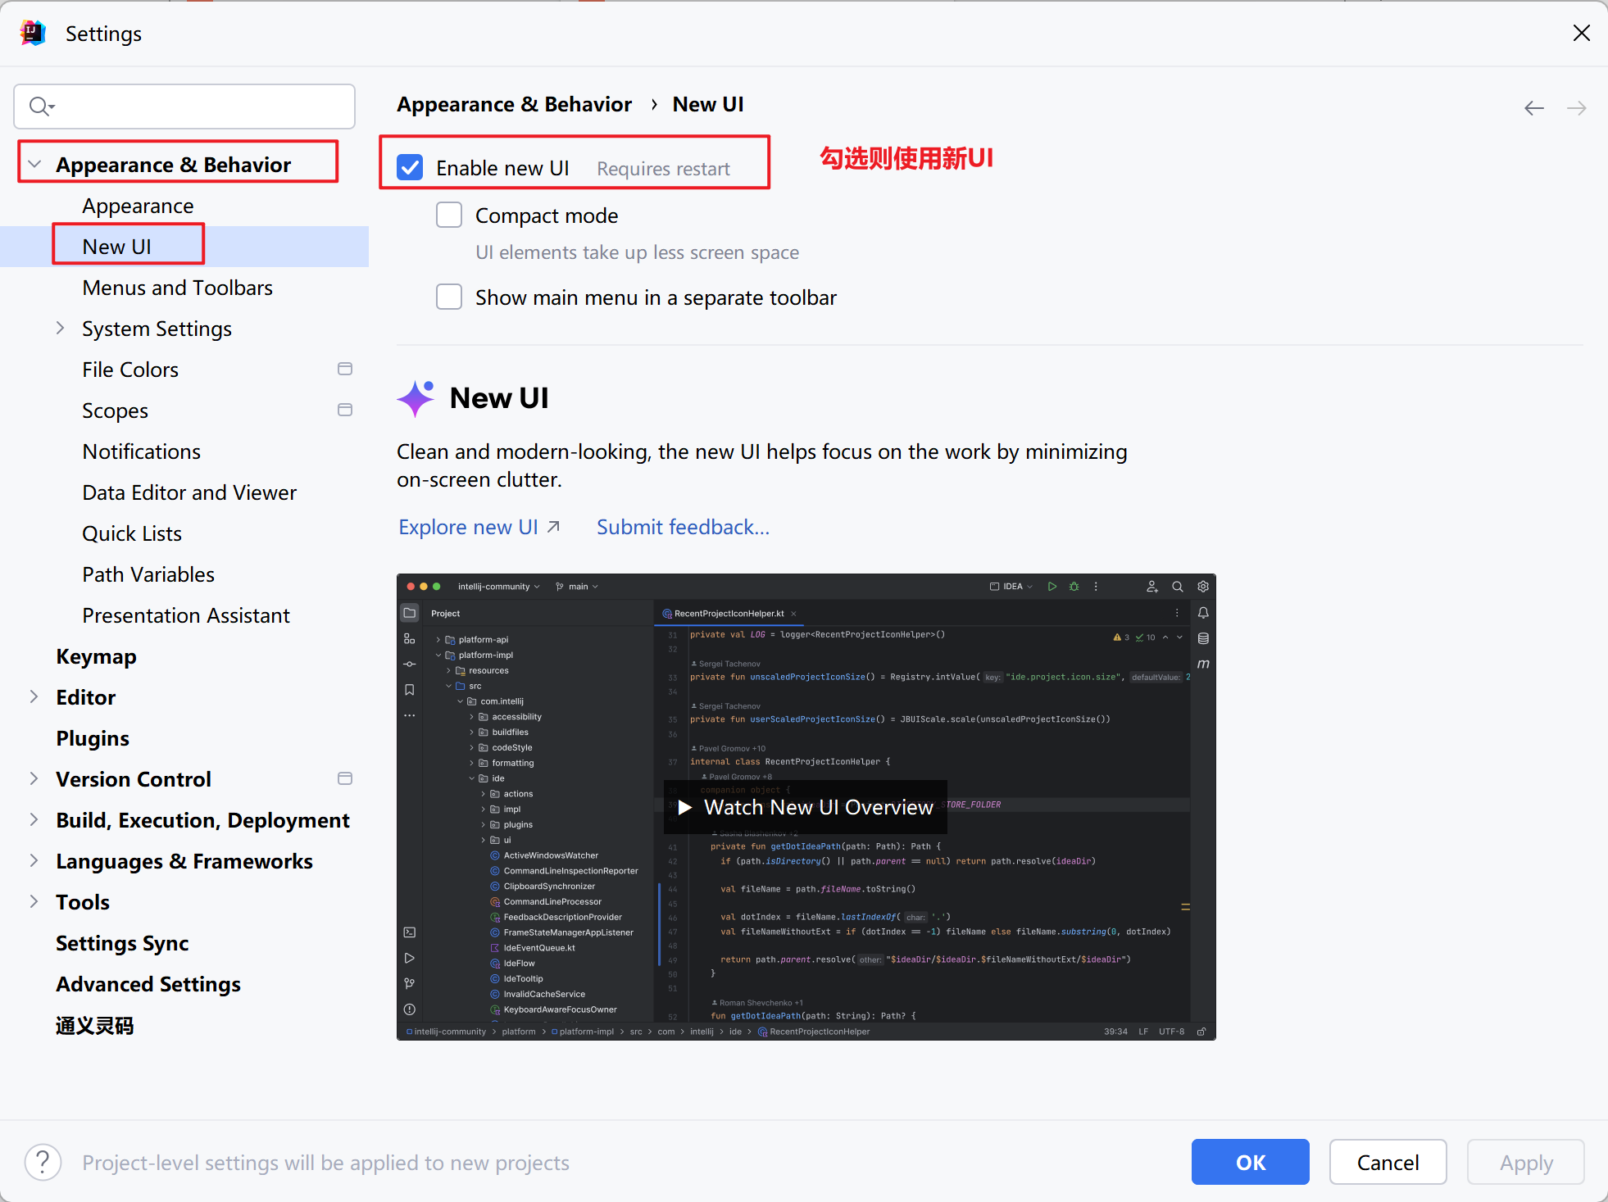Image resolution: width=1608 pixels, height=1202 pixels.
Task: Expand Languages & Frameworks section
Action: pos(34,861)
